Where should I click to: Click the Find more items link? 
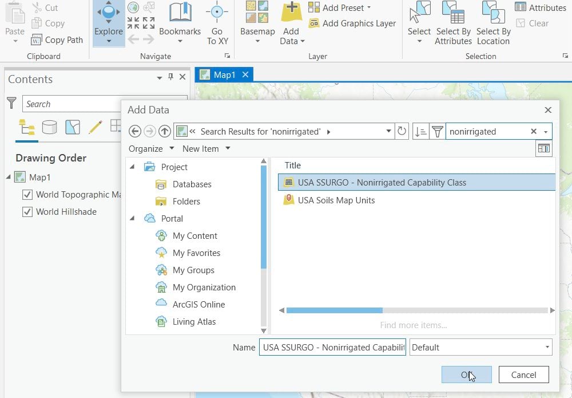(x=414, y=325)
